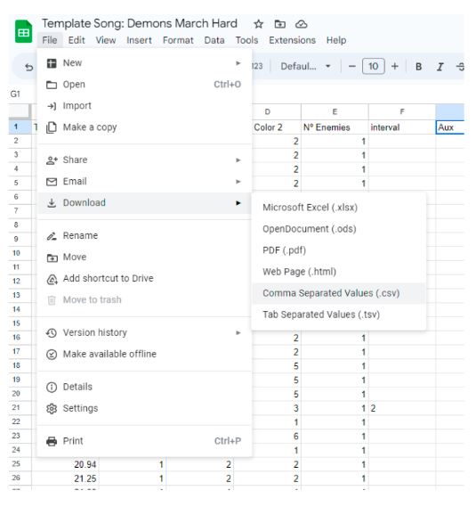Open the Google Sheets home icon
This screenshot has width=476, height=507.
click(23, 31)
